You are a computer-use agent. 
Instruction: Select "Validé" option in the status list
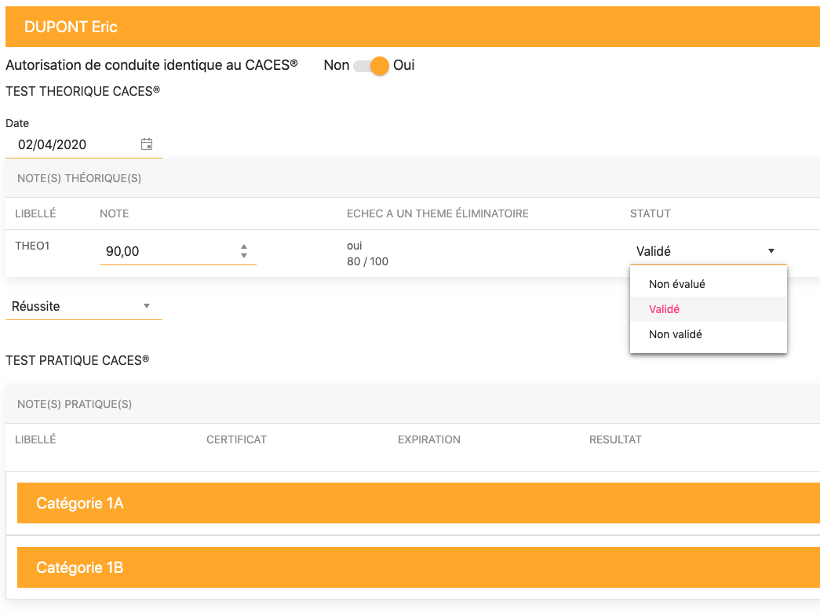click(708, 309)
